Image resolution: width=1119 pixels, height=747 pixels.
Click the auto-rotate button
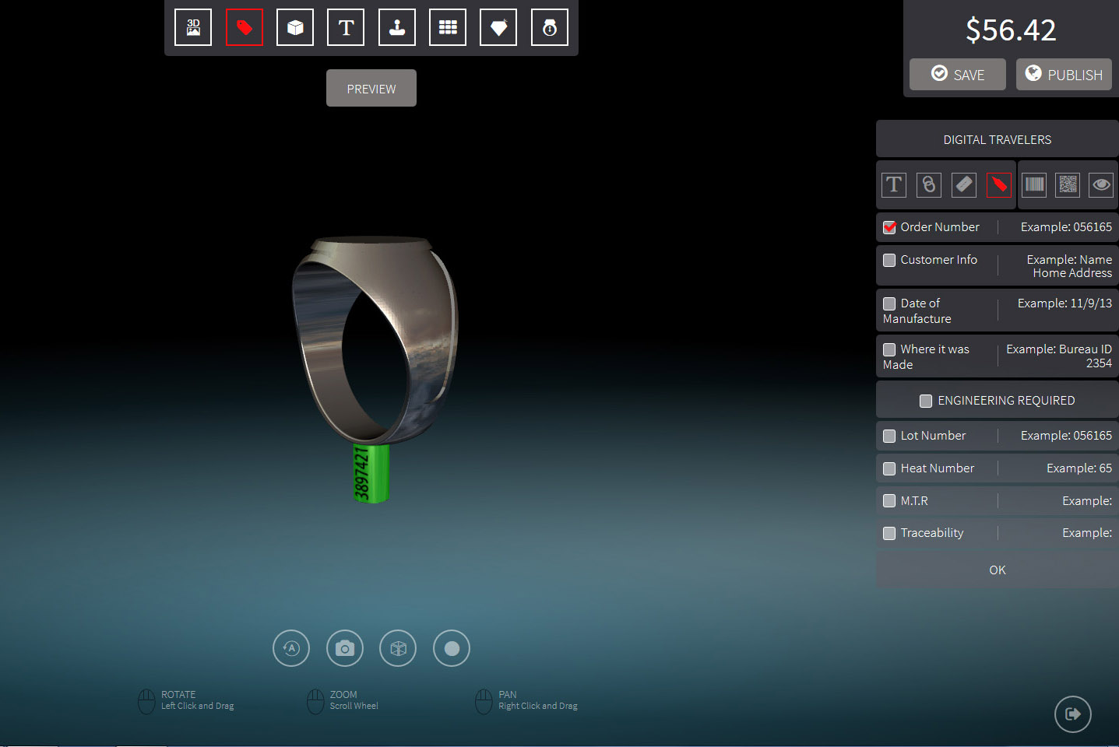tap(291, 648)
